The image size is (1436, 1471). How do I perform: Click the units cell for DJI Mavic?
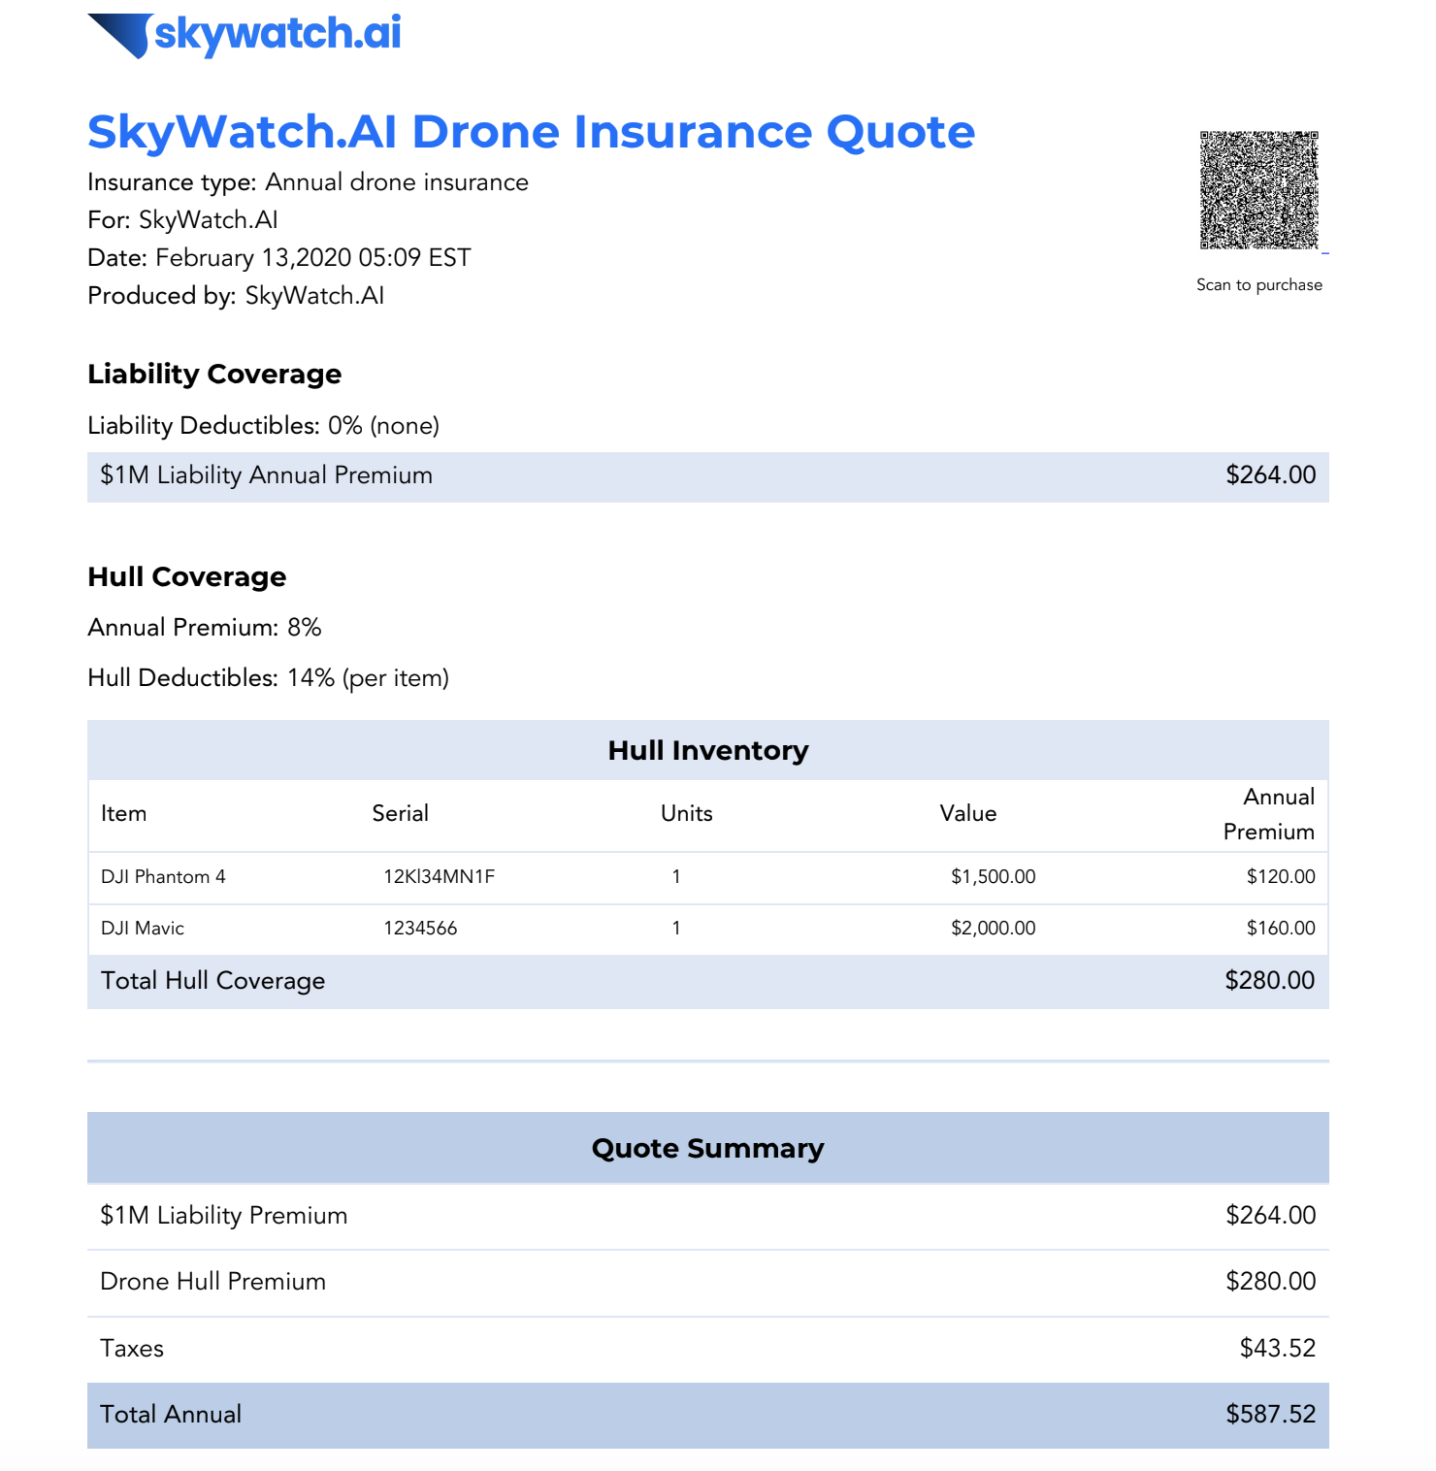(x=676, y=929)
